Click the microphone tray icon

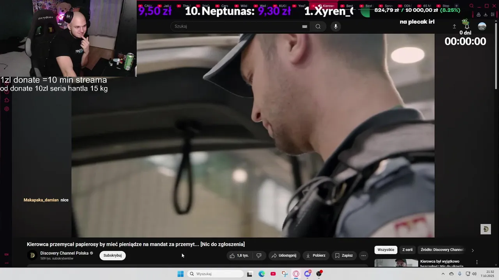point(460,274)
